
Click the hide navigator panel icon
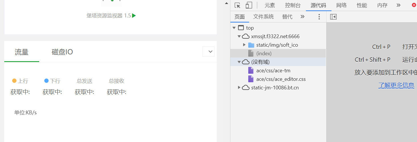[333, 17]
